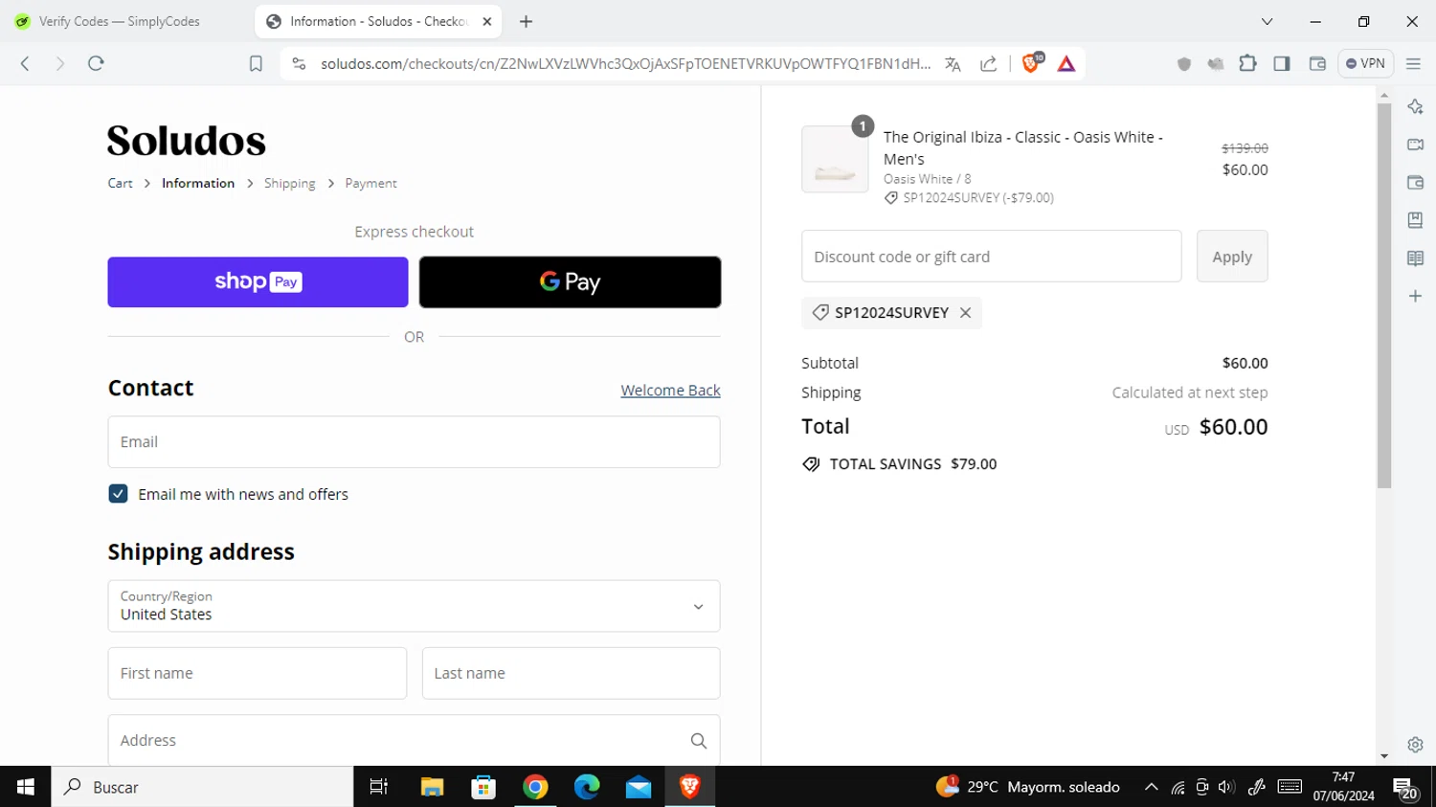Check out with Shop Pay

point(258,281)
